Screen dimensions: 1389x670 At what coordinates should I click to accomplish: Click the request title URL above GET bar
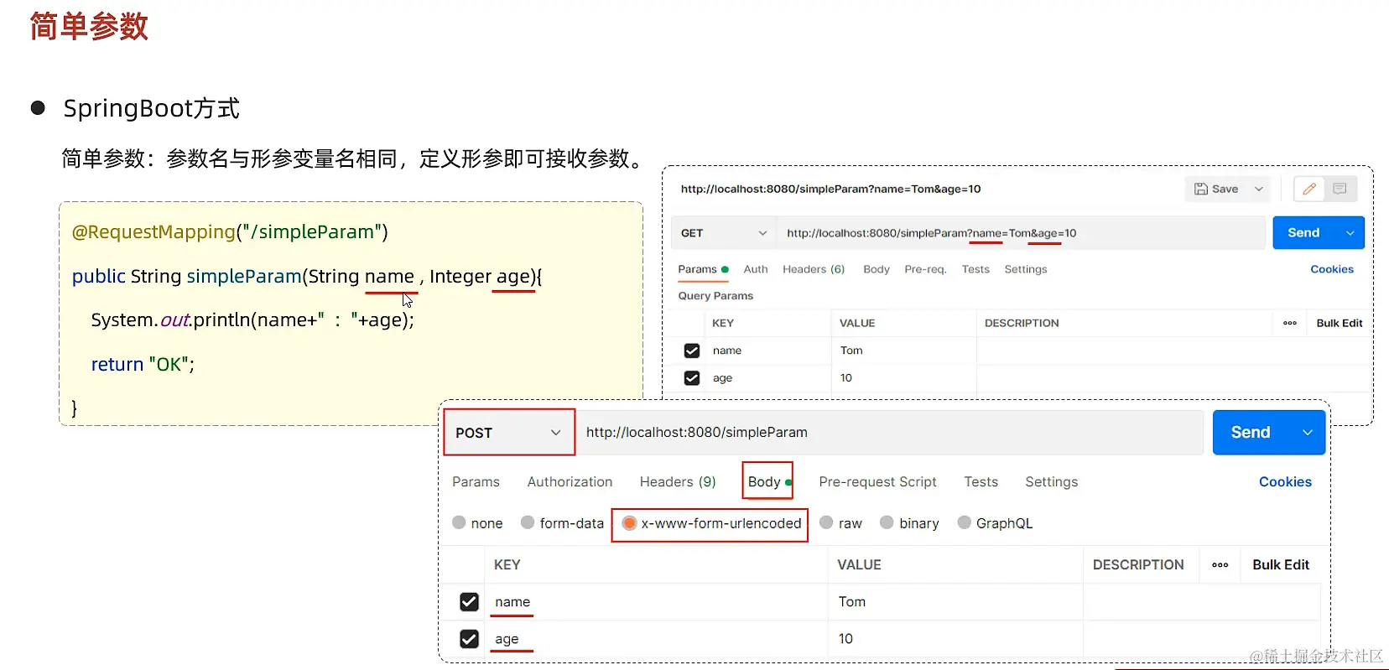(x=830, y=190)
